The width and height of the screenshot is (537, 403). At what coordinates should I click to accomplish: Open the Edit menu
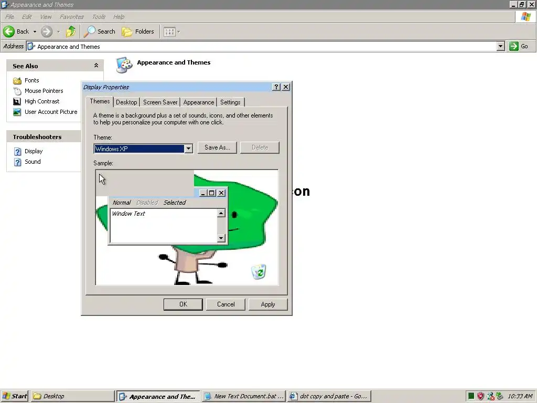[x=27, y=17]
